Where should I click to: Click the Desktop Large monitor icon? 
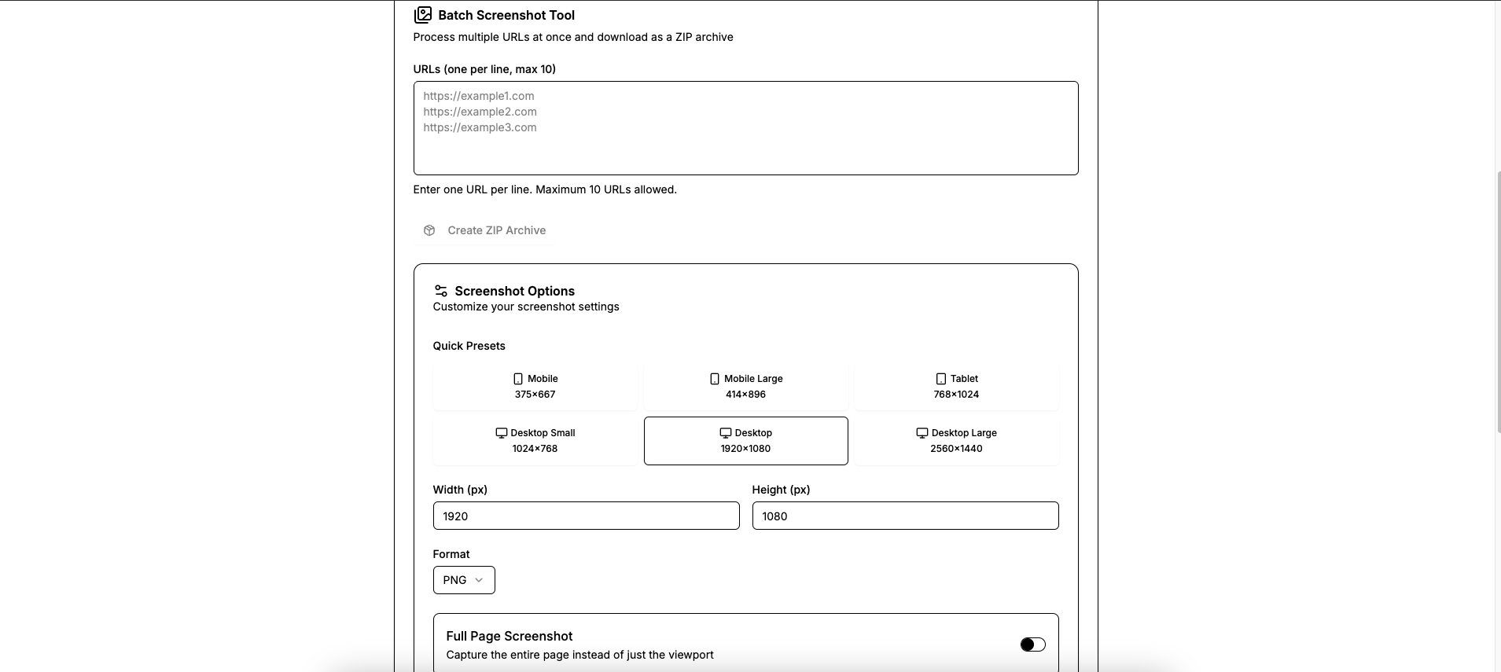point(922,433)
